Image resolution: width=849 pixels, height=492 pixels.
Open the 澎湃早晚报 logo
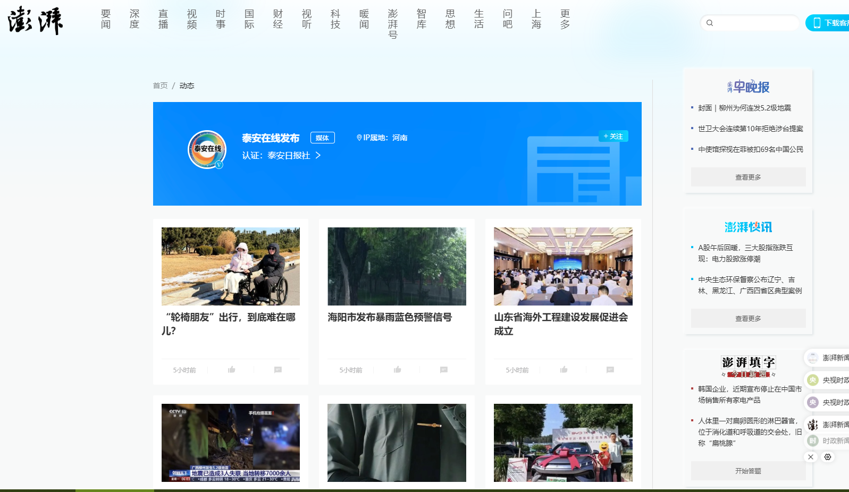[748, 87]
